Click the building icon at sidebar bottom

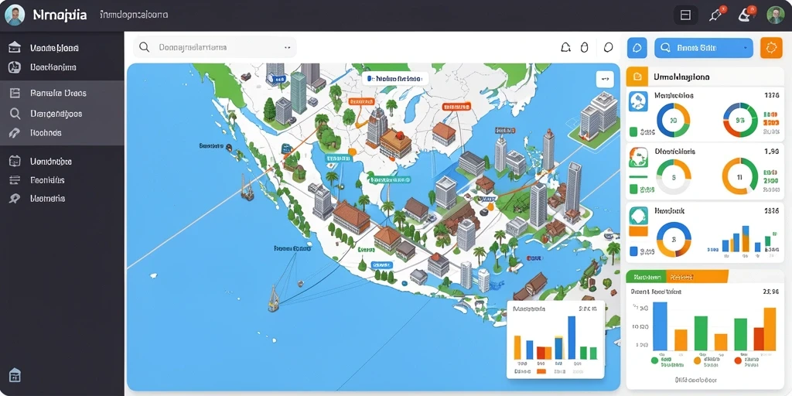pyautogui.click(x=15, y=375)
